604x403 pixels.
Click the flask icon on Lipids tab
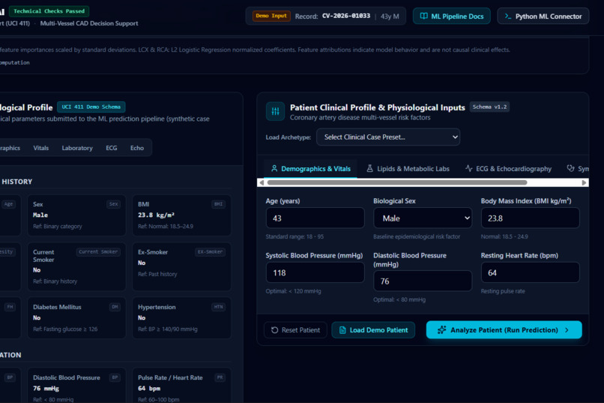[369, 169]
